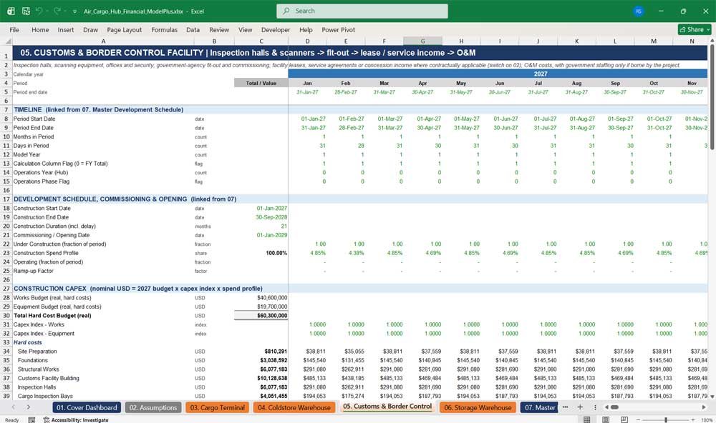Click the 01-Jan-2029 commissioning date cell
716x423 pixels.
click(261, 235)
